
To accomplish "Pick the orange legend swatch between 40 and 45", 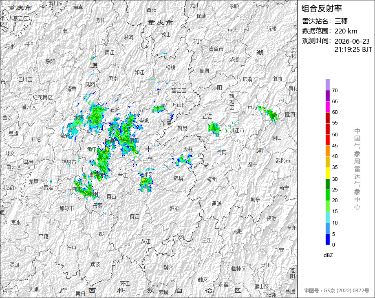I will (x=328, y=151).
